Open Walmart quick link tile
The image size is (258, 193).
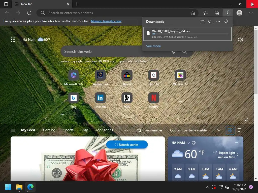pos(100,78)
